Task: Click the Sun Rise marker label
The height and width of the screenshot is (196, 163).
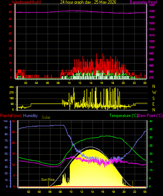Action: point(48,180)
